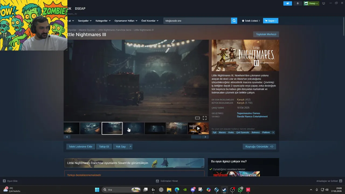The height and width of the screenshot is (194, 345).
Task: Play the trailer video thumbnail
Action: pyautogui.click(x=198, y=128)
